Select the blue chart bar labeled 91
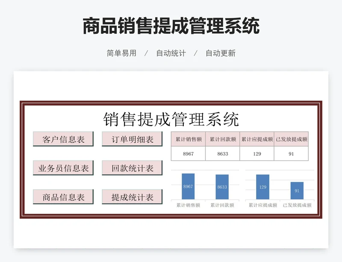 click(x=297, y=191)
